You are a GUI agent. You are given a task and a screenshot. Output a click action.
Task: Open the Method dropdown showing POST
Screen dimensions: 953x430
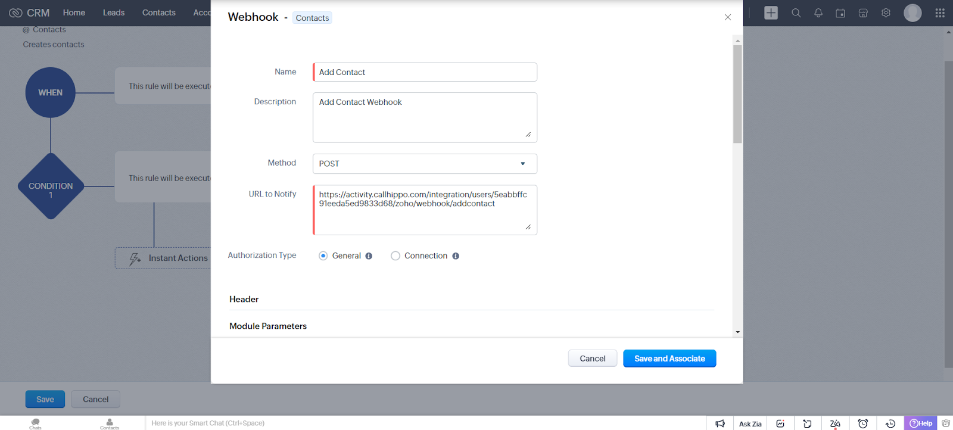click(425, 164)
